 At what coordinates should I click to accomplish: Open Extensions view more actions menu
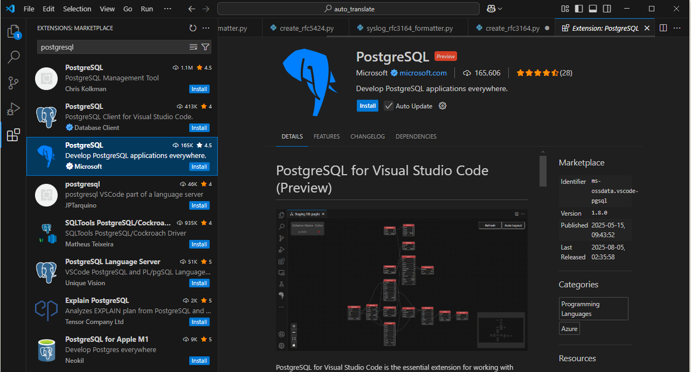(206, 28)
